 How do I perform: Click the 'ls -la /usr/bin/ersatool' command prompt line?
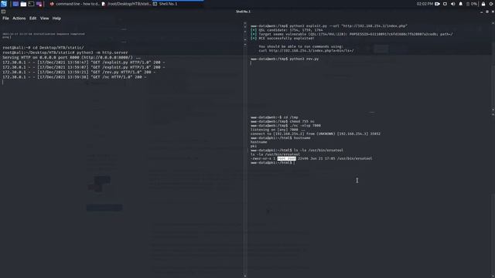[297, 151]
